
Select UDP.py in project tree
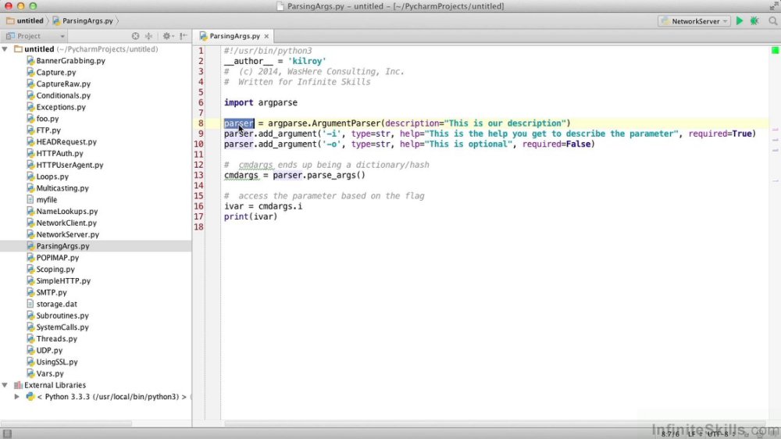pyautogui.click(x=48, y=350)
